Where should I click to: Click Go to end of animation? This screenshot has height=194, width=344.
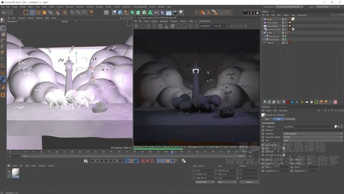click(120, 161)
